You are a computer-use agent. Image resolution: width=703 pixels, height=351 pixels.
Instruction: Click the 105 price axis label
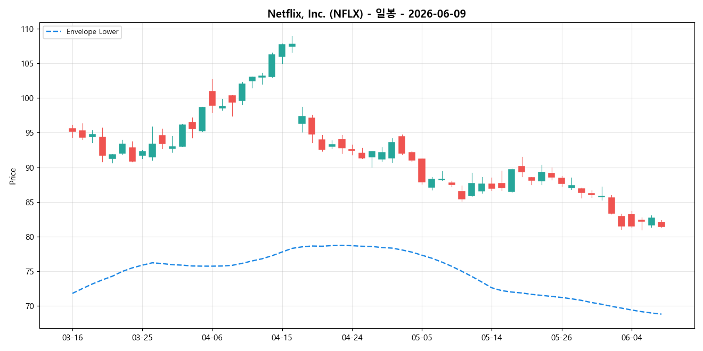tap(28, 64)
